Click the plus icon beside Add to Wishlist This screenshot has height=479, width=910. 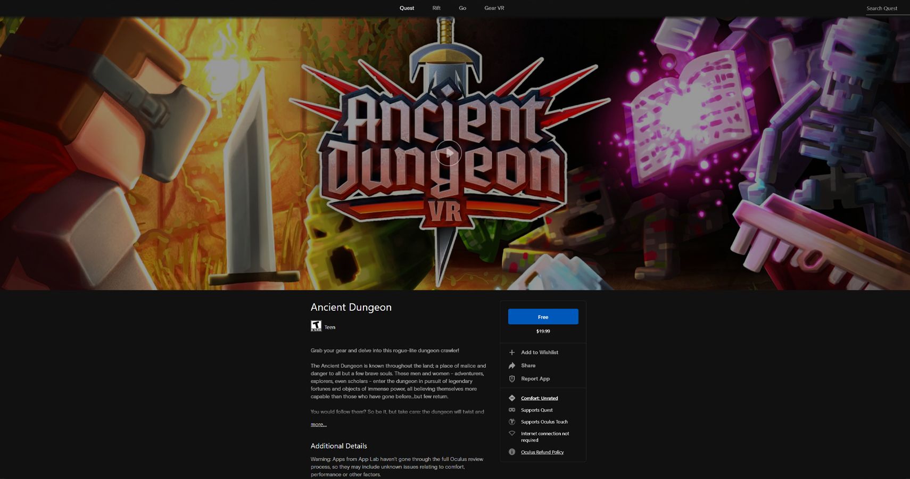click(x=512, y=352)
